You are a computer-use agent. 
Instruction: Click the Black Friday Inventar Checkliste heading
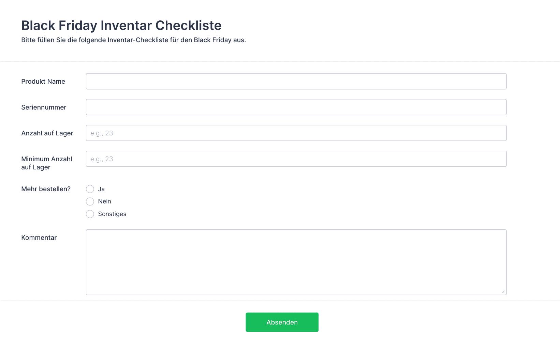121,26
